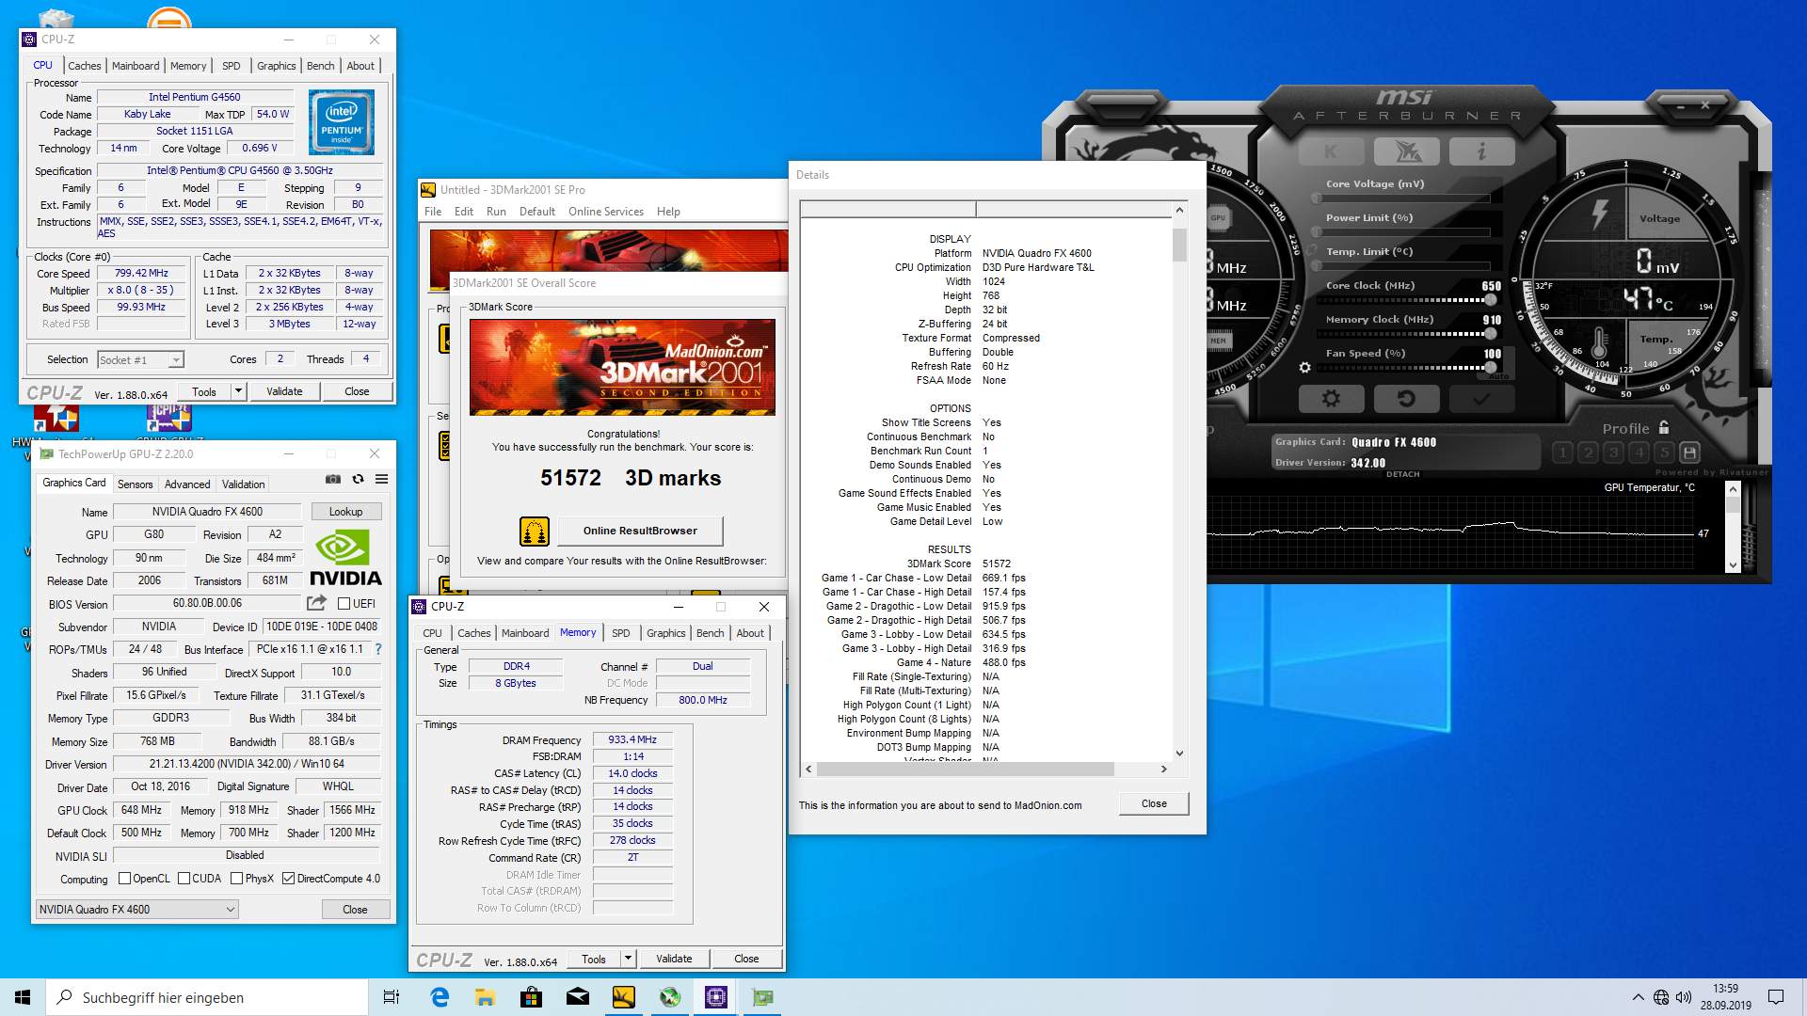Select Afterburner profile slot 3
Viewport: 1807px width, 1016px height.
click(x=1613, y=452)
